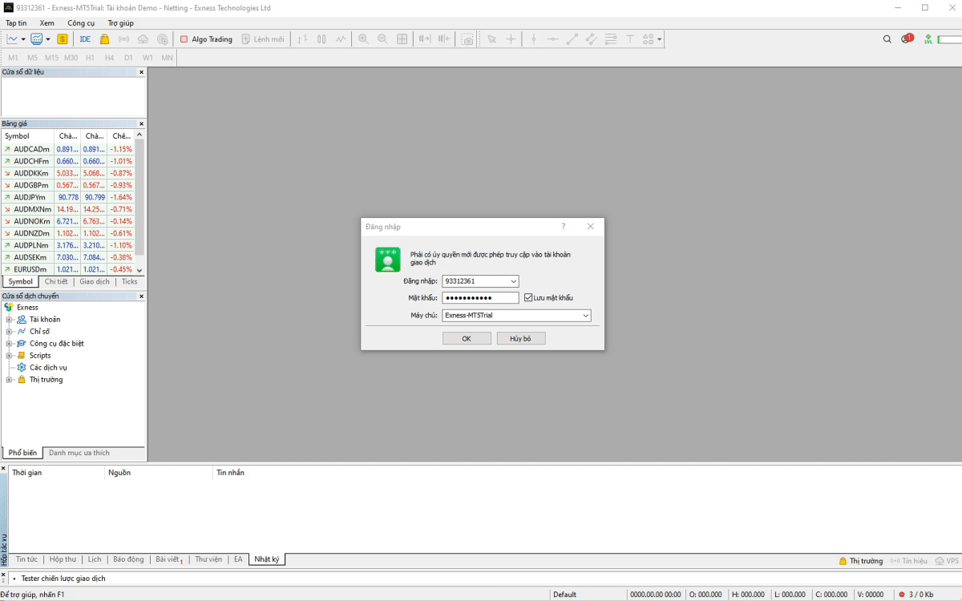Viewport: 962px width, 601px height.
Task: Open the Thư viện tab
Action: (x=208, y=559)
